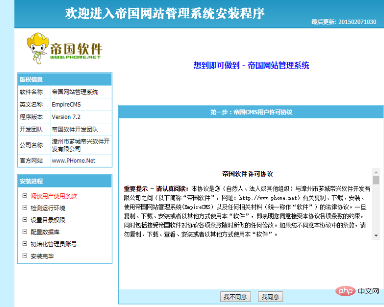
Task: Open the www.PHome.Net official website link
Action: (74, 161)
